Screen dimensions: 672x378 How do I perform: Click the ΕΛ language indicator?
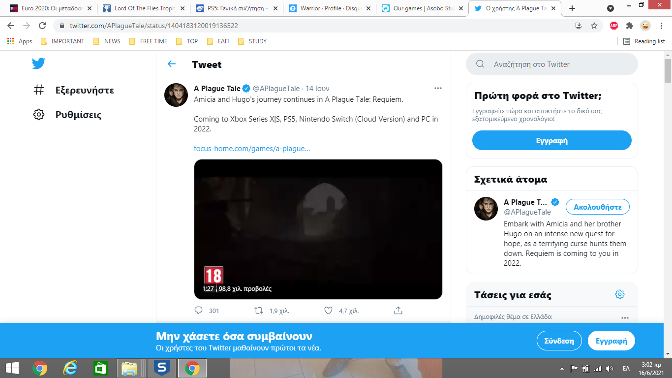pos(626,368)
